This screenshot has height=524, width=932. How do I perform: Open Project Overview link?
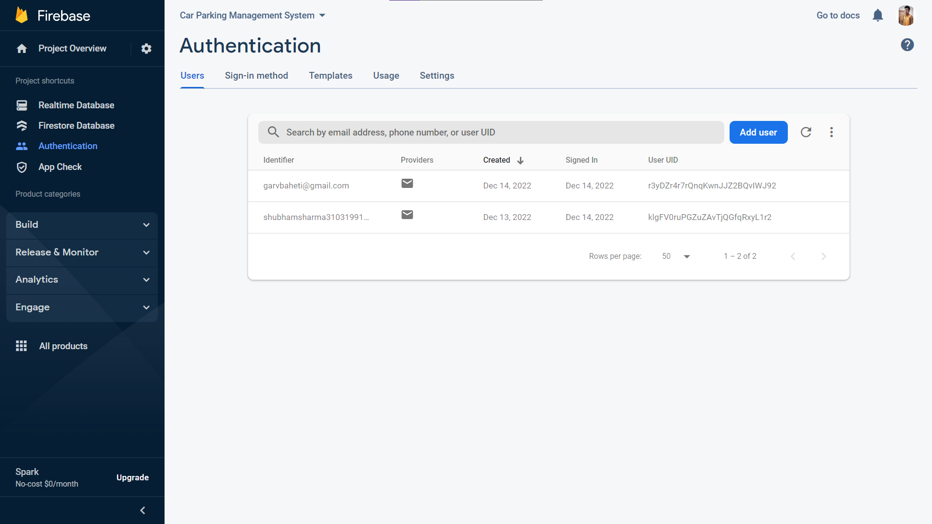point(72,49)
